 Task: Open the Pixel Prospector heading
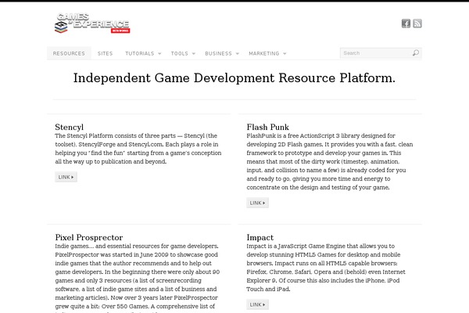(89, 238)
